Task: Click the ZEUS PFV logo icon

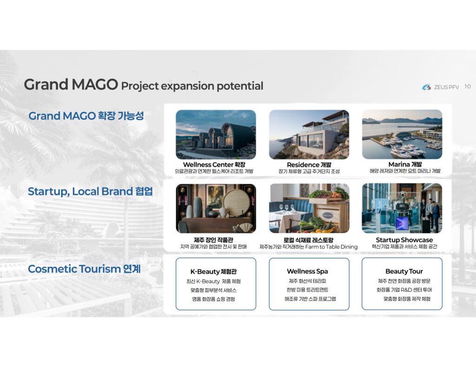Action: tap(427, 87)
